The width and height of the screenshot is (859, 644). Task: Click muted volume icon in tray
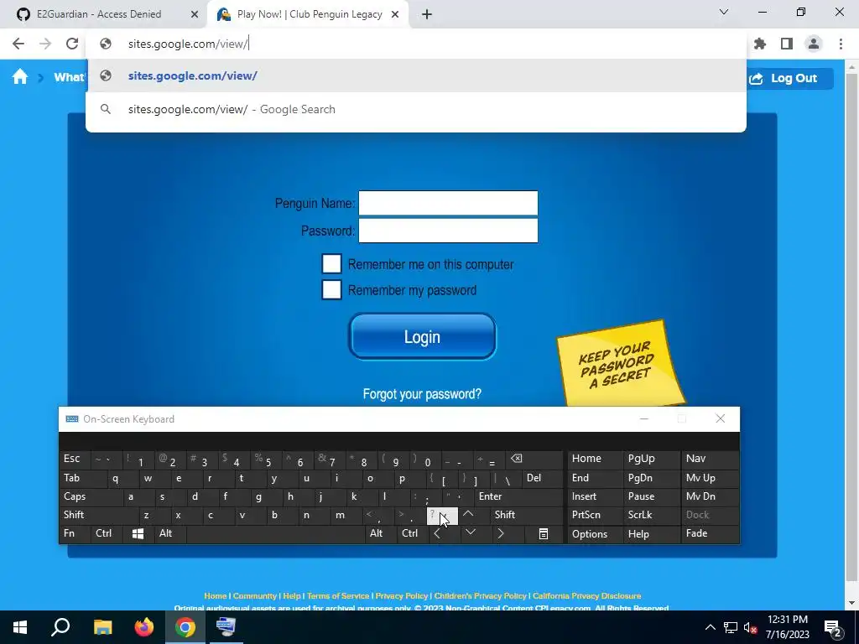tap(751, 627)
